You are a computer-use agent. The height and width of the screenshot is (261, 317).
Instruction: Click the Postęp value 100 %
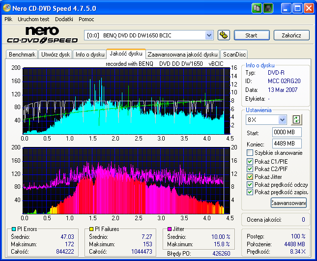point(298,236)
